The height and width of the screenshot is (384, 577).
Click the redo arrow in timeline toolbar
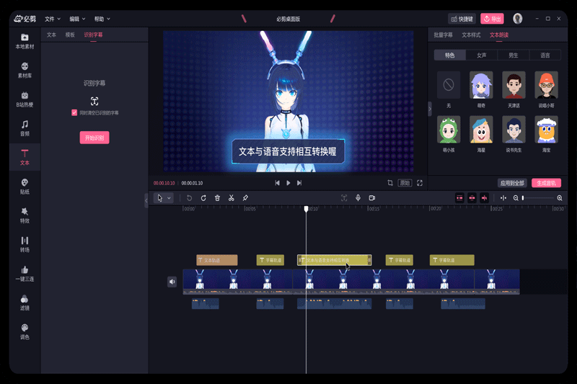(203, 197)
